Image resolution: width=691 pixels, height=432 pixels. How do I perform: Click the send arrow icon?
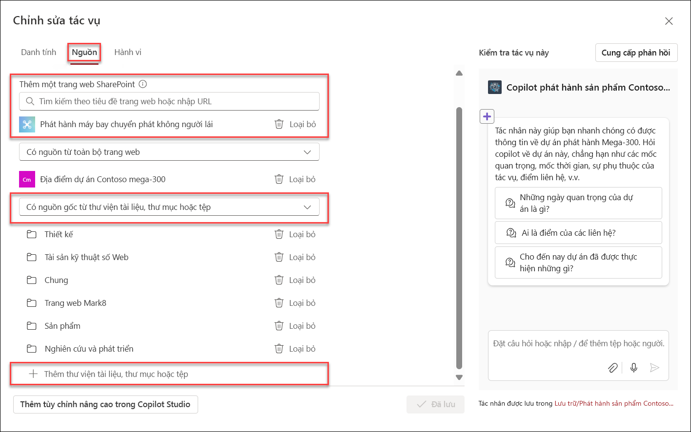655,368
